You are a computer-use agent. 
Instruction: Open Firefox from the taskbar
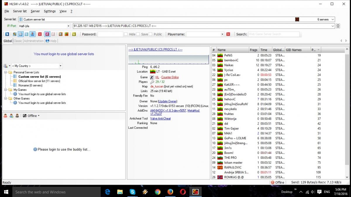point(170,192)
